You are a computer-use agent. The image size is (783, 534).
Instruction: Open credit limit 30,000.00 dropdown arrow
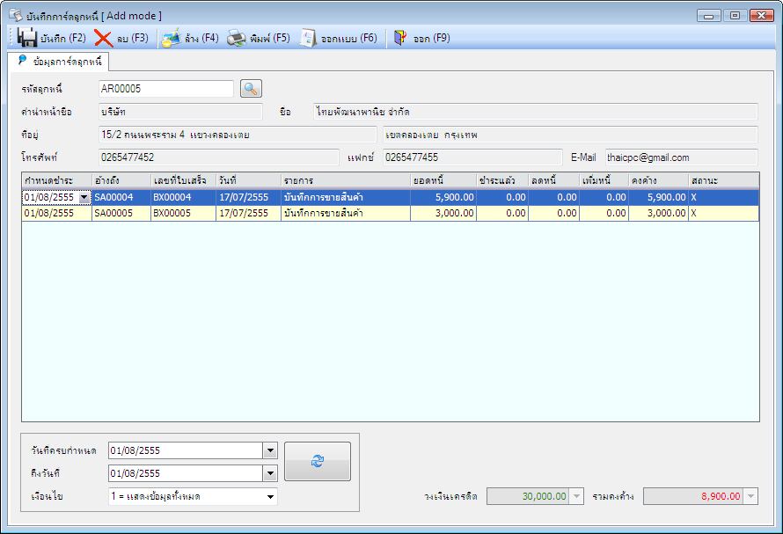576,496
